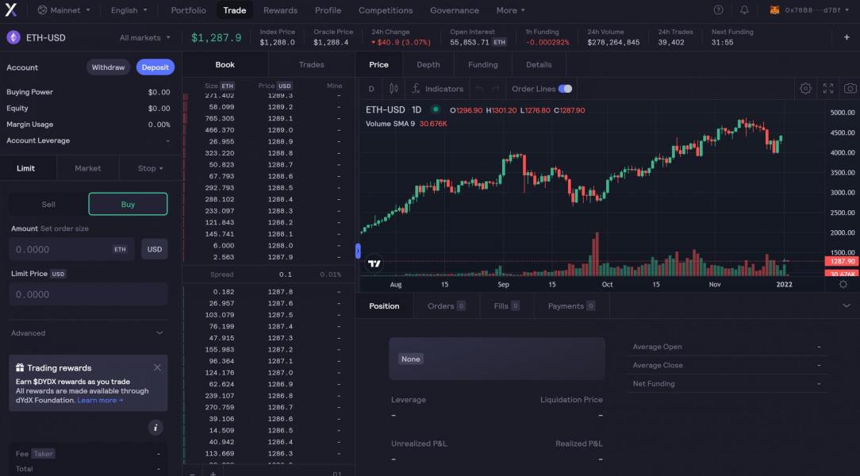Viewport: 860px width, 476px height.
Task: Click the info icon below Trading rewards
Action: pyautogui.click(x=155, y=427)
